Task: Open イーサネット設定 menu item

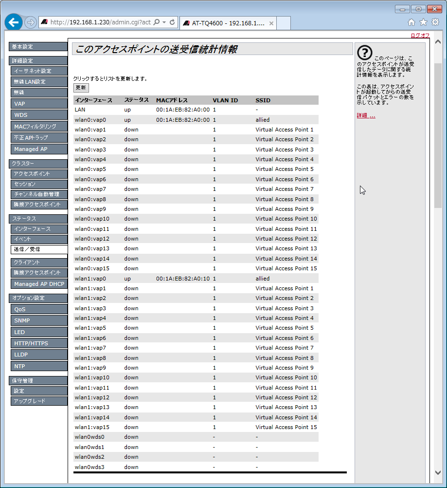Action: click(39, 71)
